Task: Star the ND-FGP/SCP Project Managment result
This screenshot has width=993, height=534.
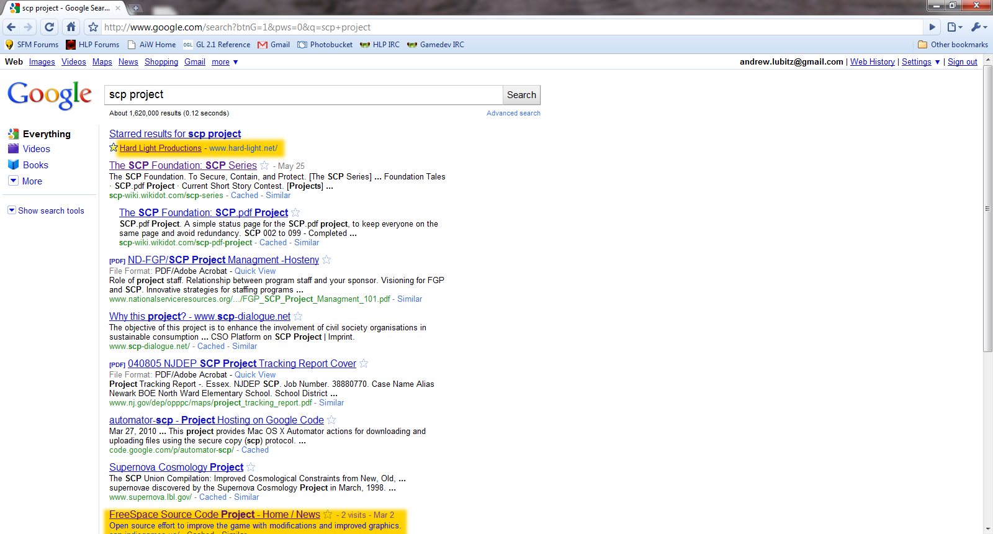Action: (x=326, y=260)
